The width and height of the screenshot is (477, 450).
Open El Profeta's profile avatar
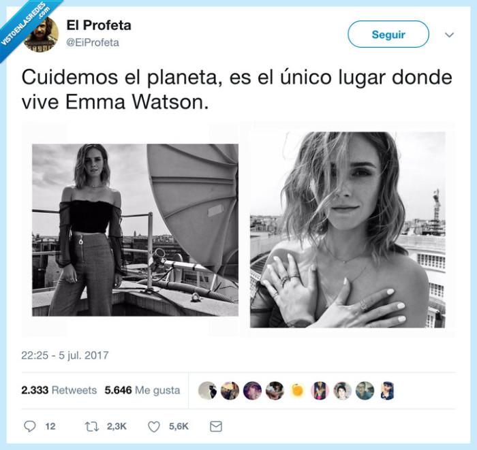[41, 35]
